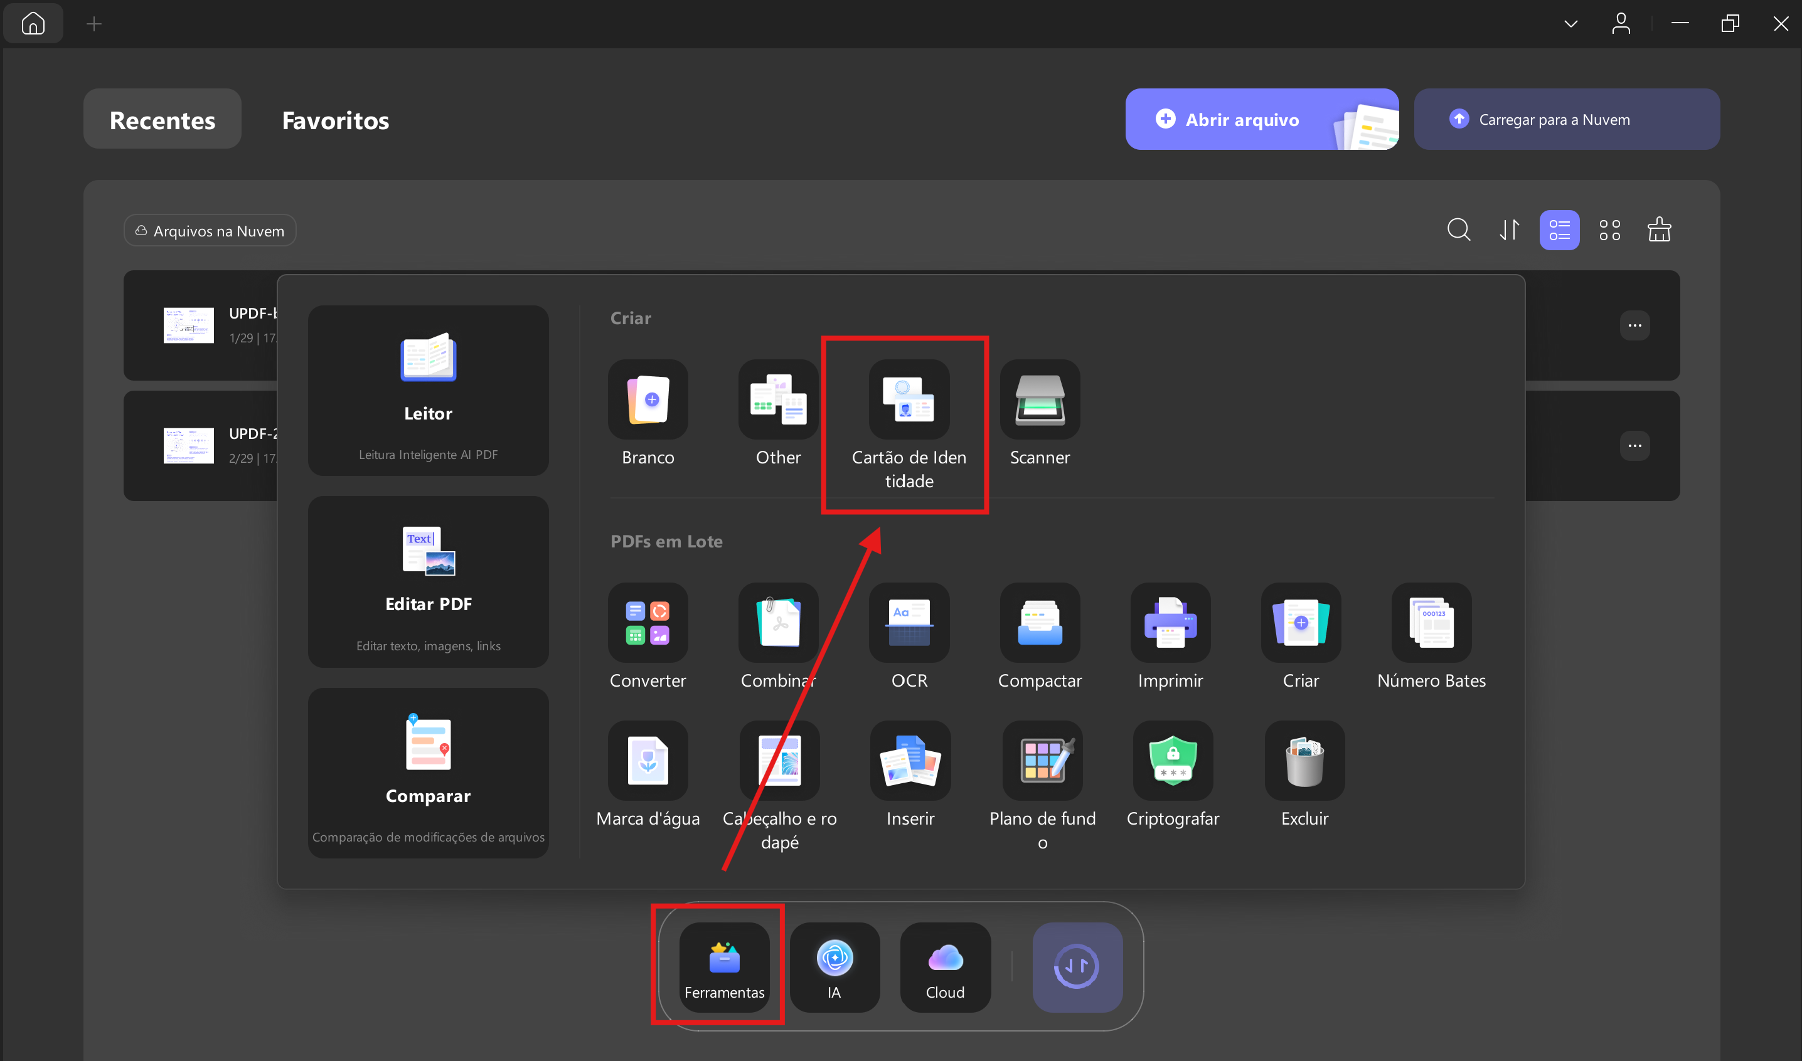Switch to the Favoritos tab
Image resolution: width=1802 pixels, height=1061 pixels.
tap(336, 119)
